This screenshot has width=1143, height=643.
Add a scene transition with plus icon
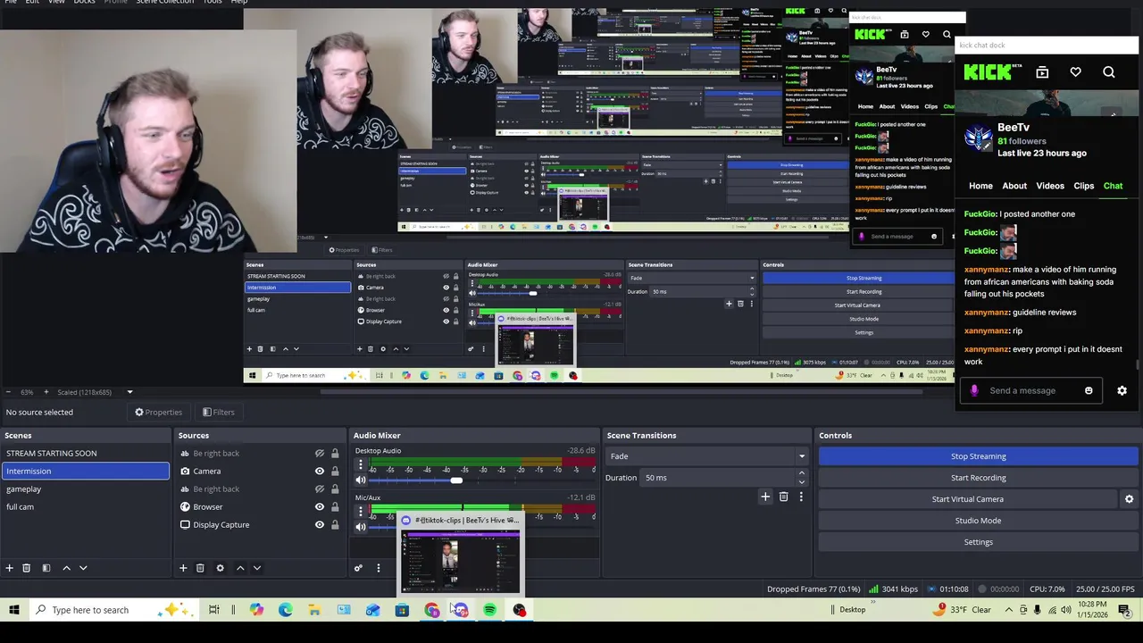pos(765,497)
